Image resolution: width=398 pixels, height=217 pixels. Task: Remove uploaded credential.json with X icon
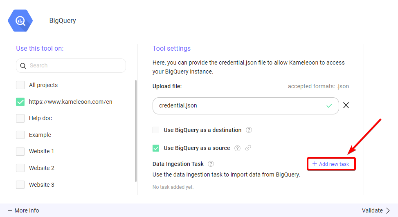346,105
